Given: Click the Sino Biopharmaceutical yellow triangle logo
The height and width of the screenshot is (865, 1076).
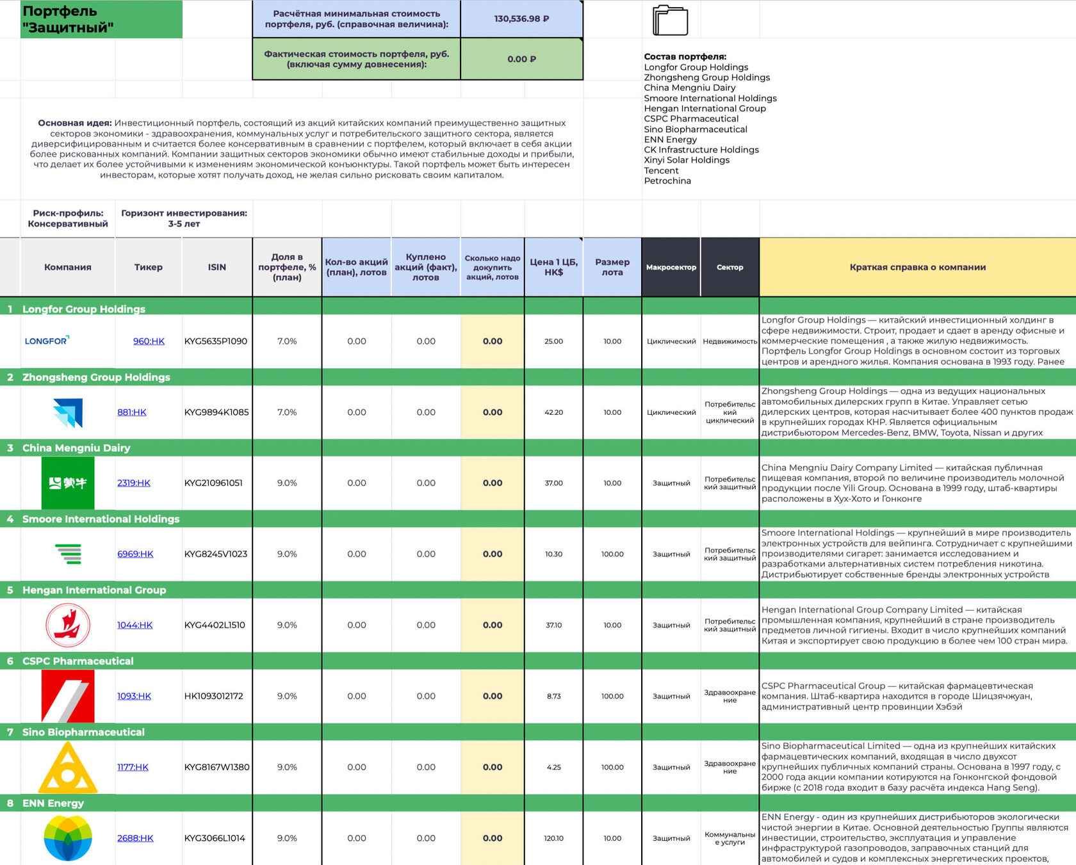Looking at the screenshot, I should (68, 767).
